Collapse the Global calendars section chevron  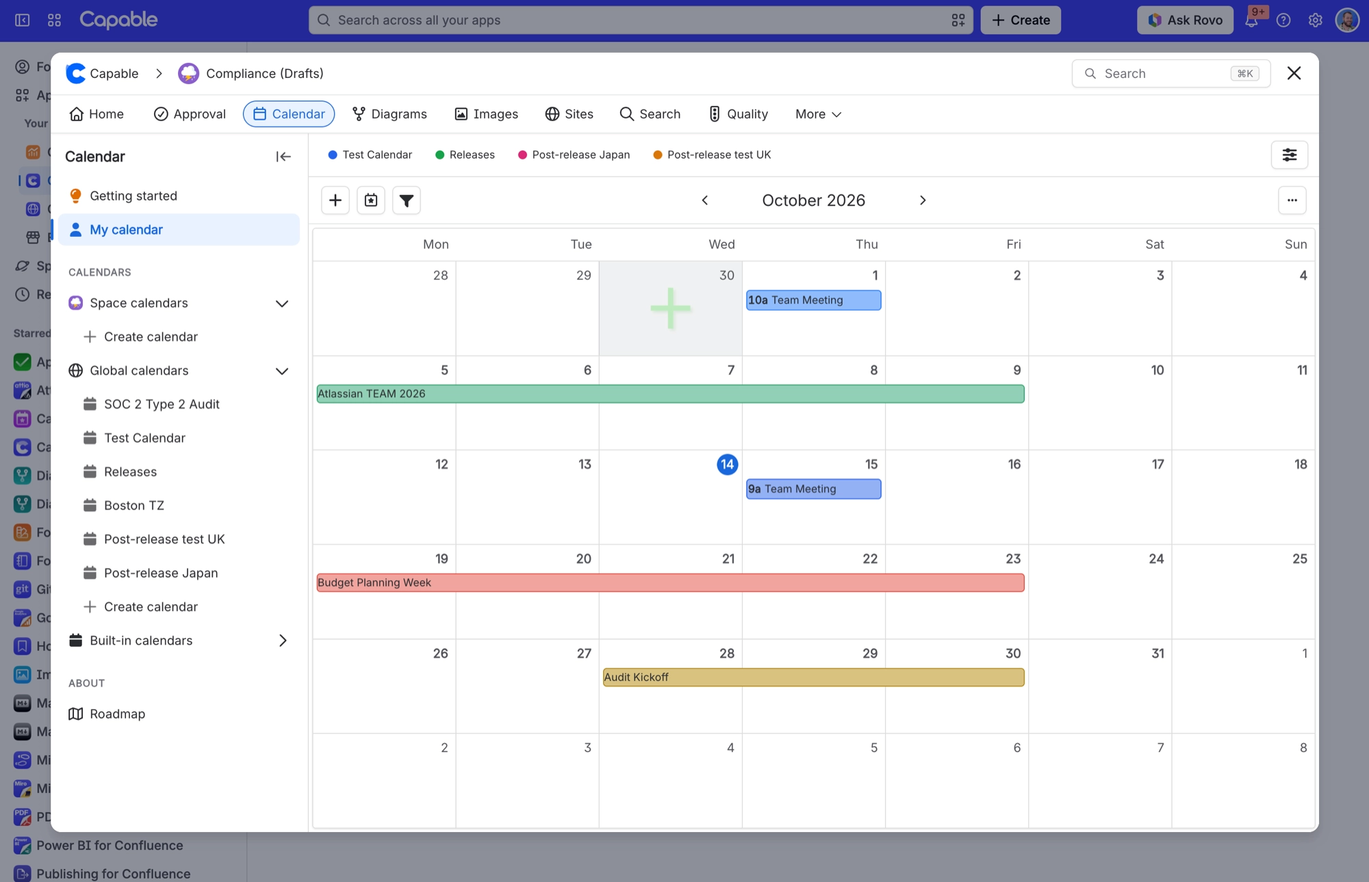[x=282, y=371]
